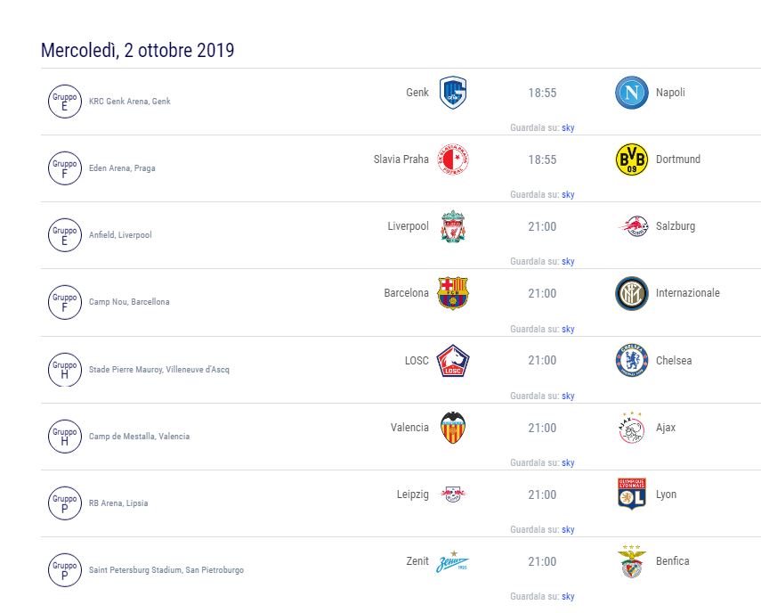Image resolution: width=761 pixels, height=613 pixels.
Task: Click the Slavia Praha crest
Action: 453,159
